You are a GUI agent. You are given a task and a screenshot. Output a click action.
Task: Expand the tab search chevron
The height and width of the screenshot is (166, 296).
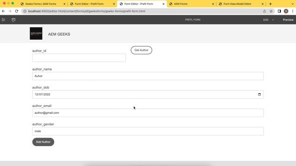pyautogui.click(x=293, y=4)
